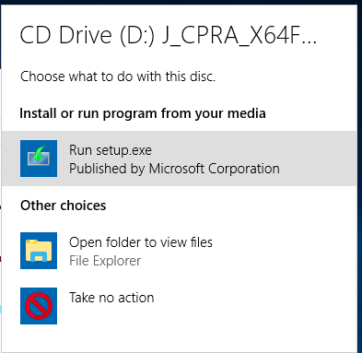Click Published by Microsoft Corporation line

[174, 169]
